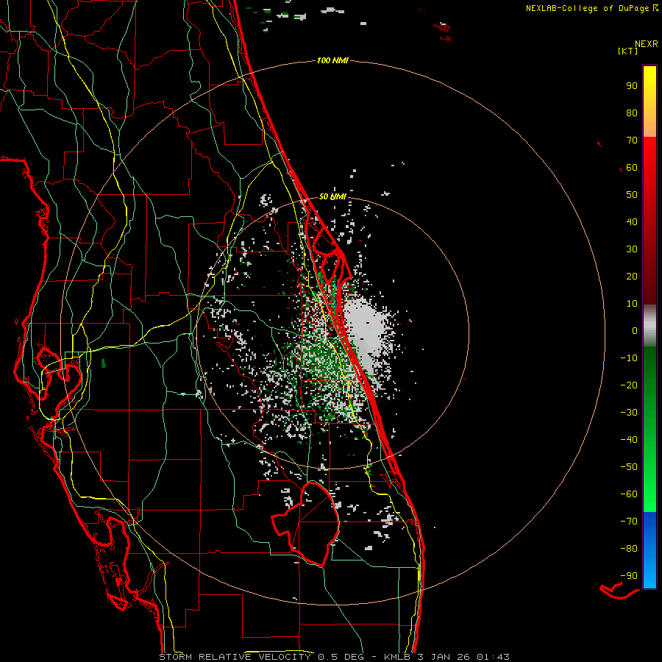The height and width of the screenshot is (662, 662).
Task: Click the -80 scale label
Action: 629,549
